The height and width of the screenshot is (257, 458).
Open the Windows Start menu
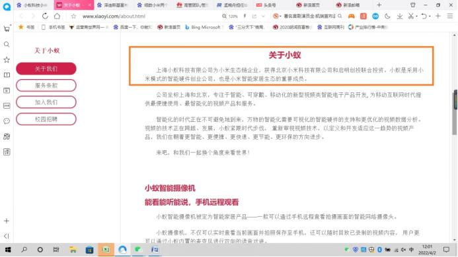pos(8,250)
